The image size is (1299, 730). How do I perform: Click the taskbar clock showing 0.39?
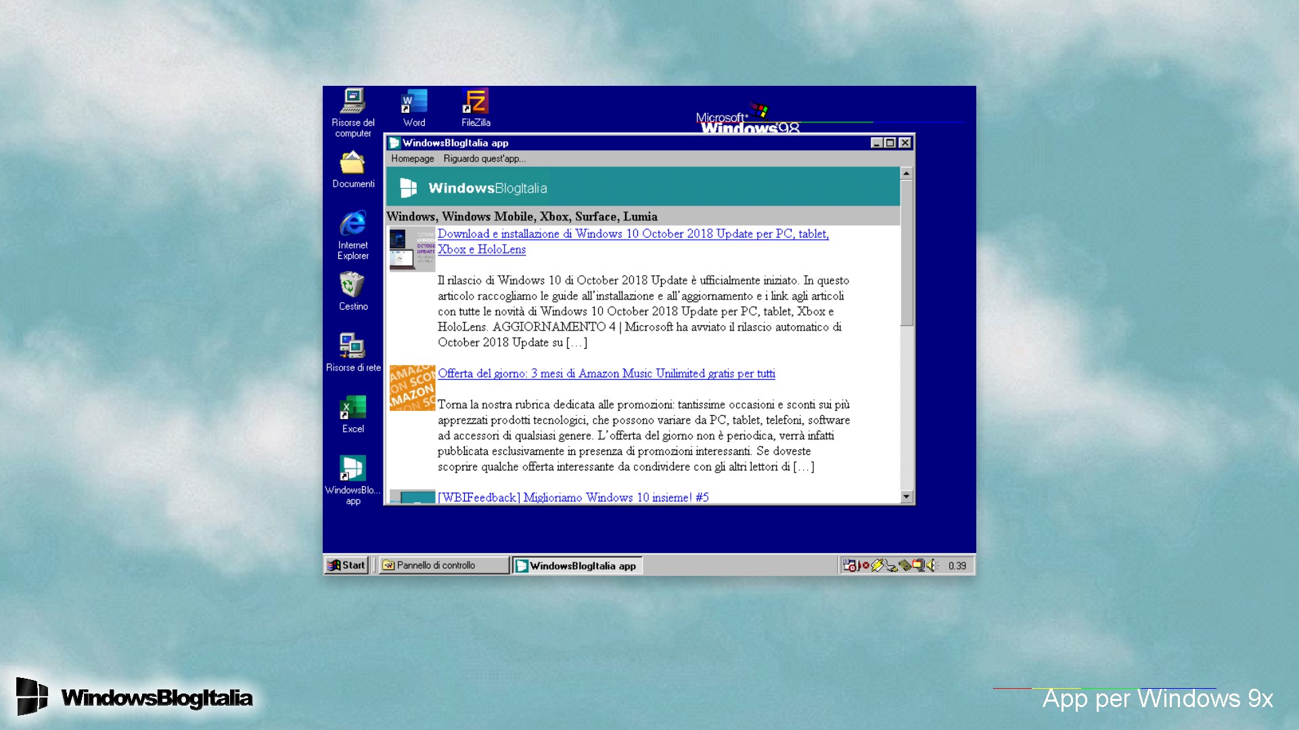pos(957,566)
